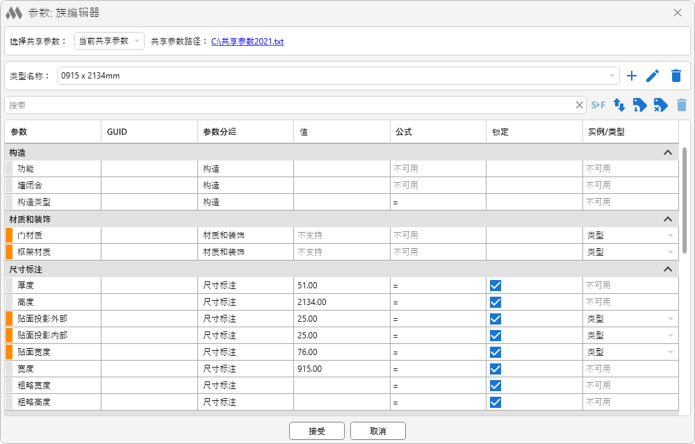The height and width of the screenshot is (444, 695).
Task: Uncheck the lock checkbox for 厚度
Action: 496,286
